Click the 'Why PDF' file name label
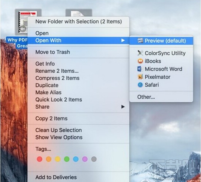The width and height of the screenshot is (201, 182). point(17,43)
